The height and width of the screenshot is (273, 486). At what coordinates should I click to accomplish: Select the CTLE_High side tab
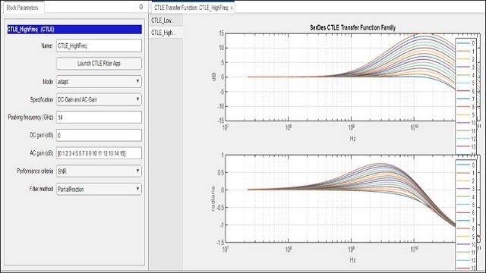(x=166, y=33)
